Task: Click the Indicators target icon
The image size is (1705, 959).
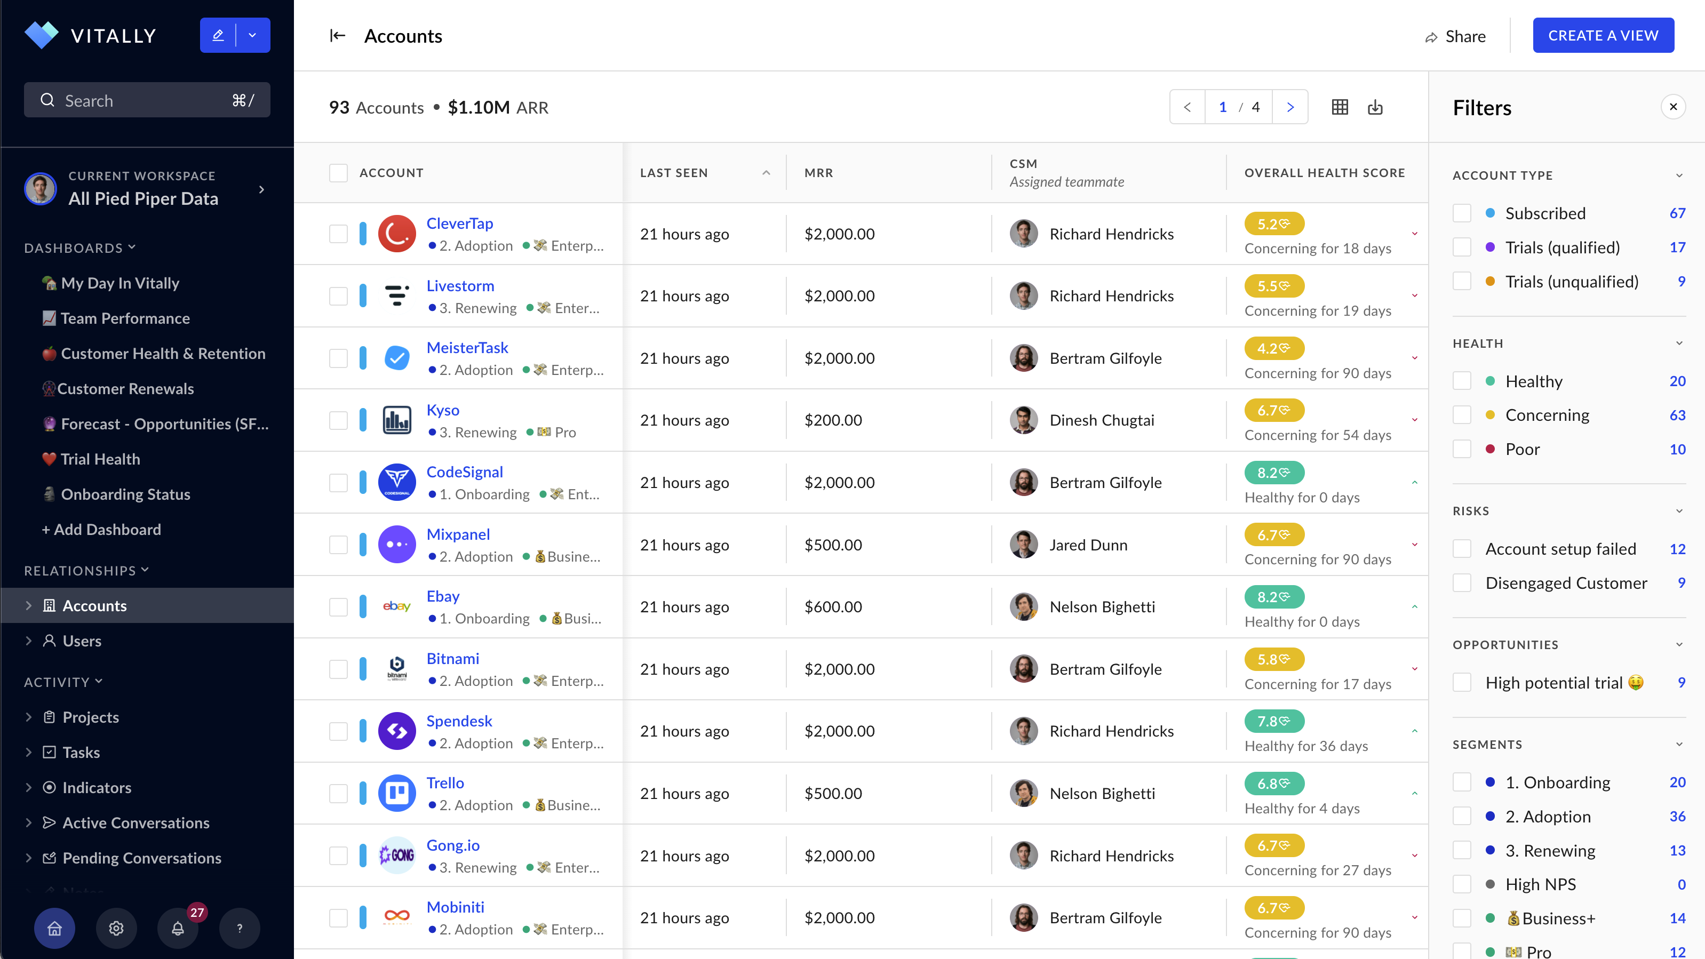Action: coord(49,788)
